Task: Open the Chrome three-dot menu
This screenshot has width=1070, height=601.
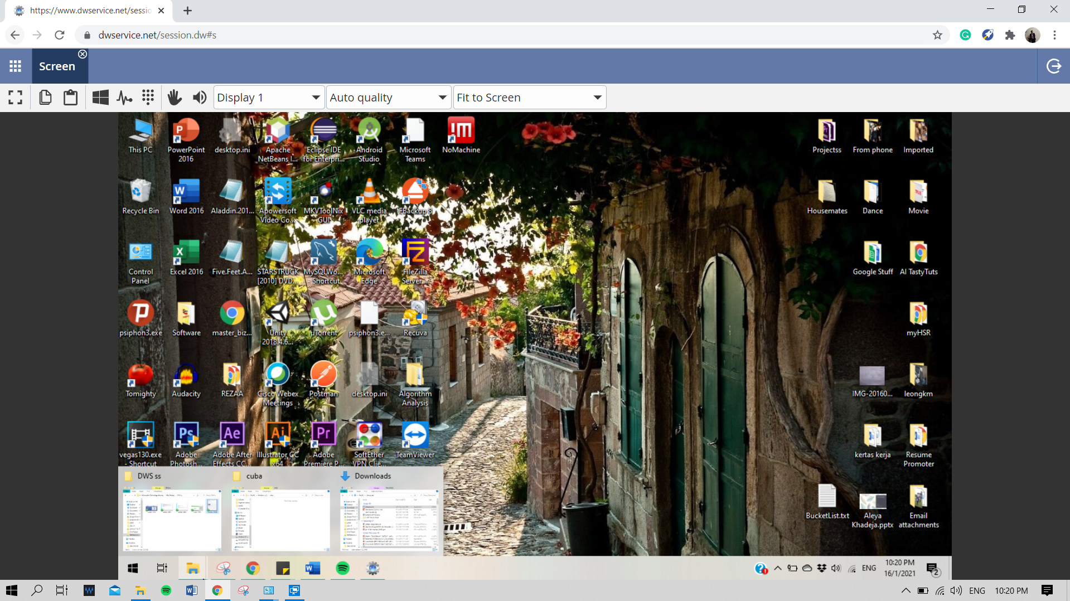Action: coord(1054,35)
